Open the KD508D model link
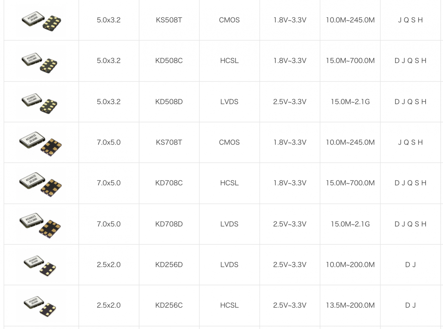 click(x=169, y=102)
